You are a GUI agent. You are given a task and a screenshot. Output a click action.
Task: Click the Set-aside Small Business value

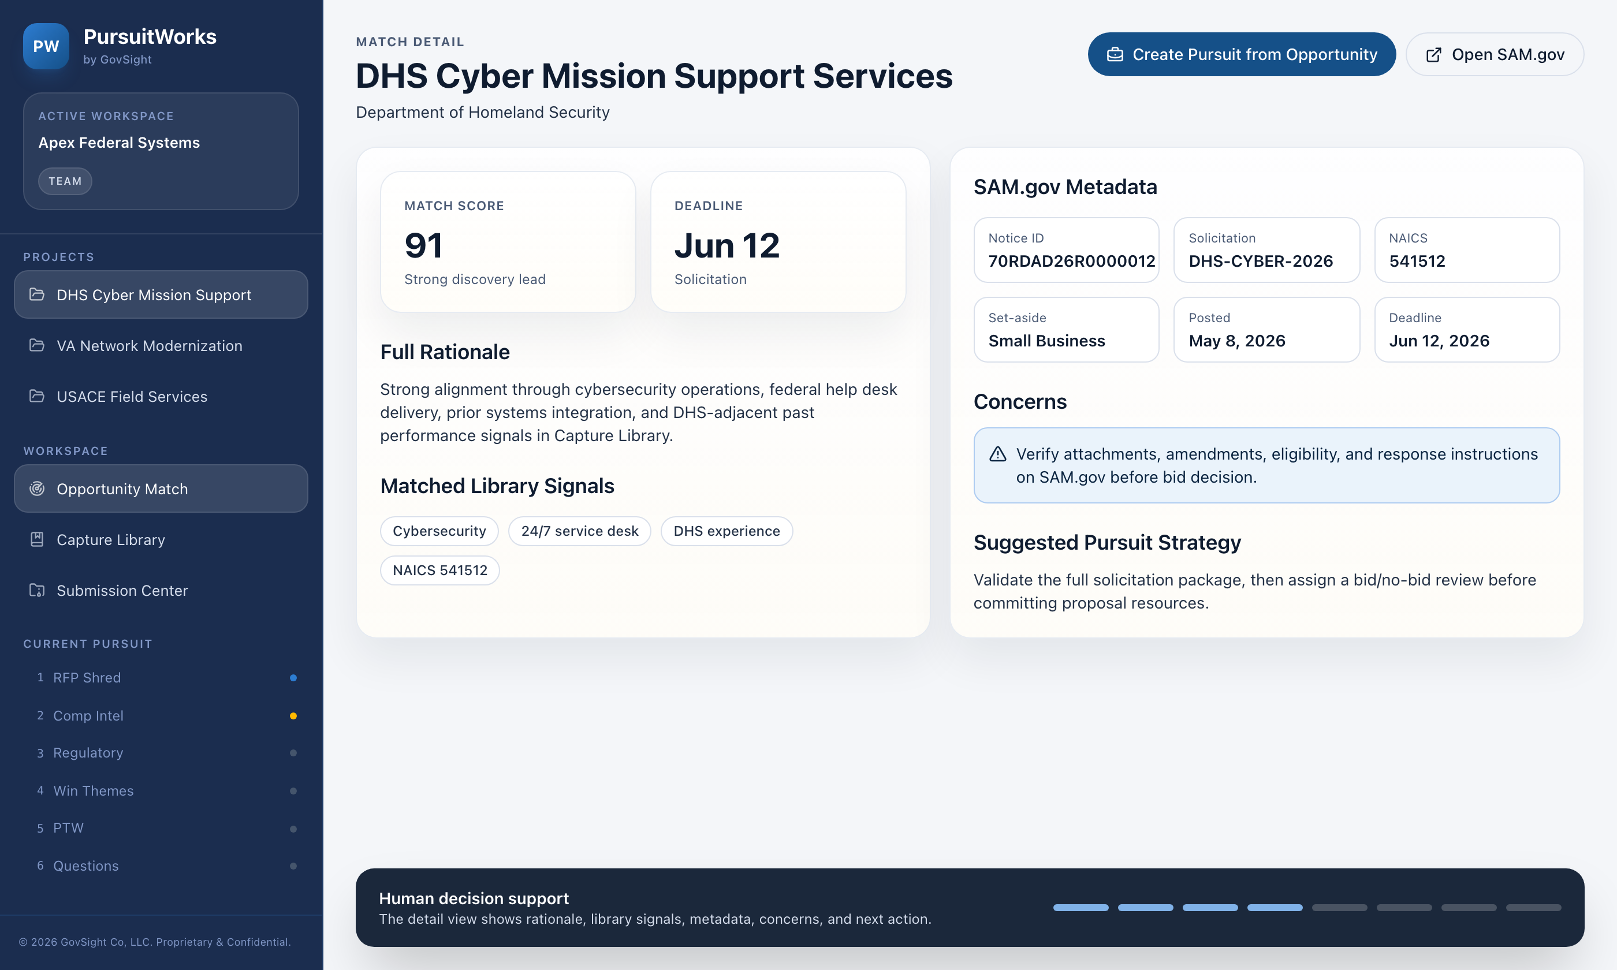[x=1046, y=341]
